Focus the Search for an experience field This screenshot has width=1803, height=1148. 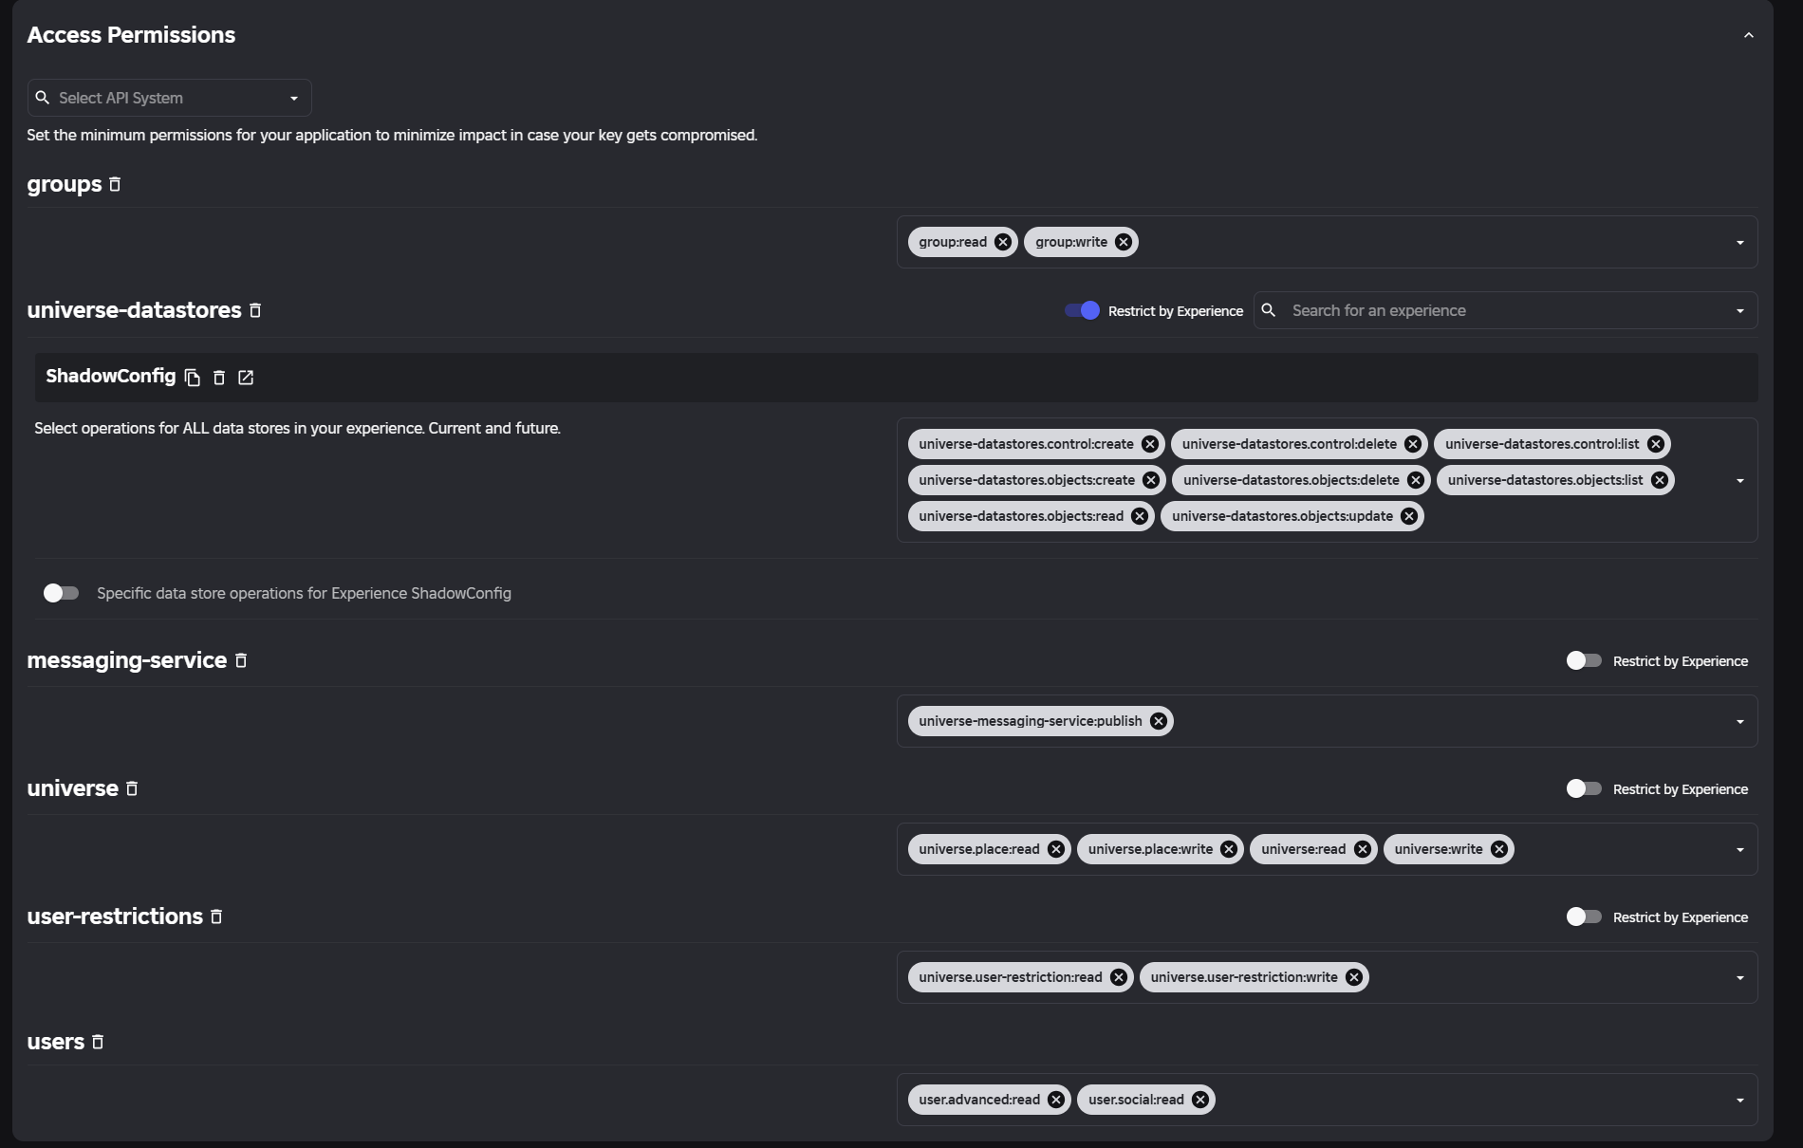click(x=1505, y=310)
